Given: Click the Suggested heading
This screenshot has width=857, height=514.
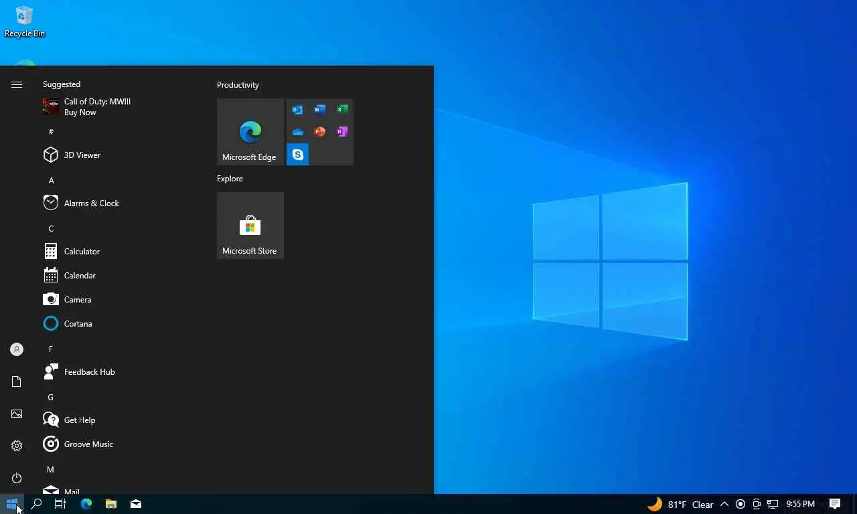Looking at the screenshot, I should pos(62,84).
